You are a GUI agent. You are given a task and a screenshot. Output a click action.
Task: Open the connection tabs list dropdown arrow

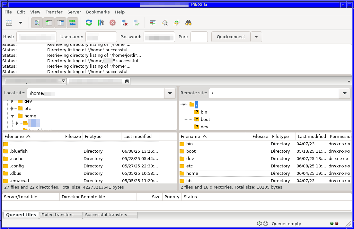[349, 81]
